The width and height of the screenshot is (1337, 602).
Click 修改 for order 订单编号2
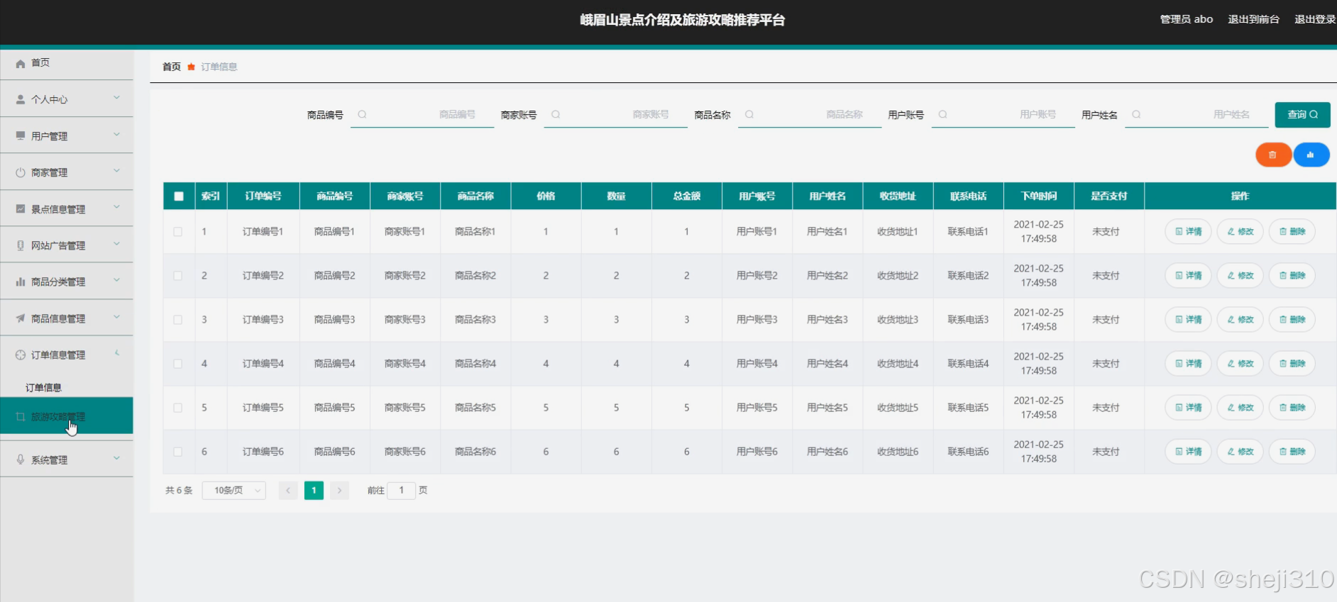coord(1240,276)
